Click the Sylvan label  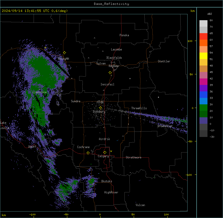coord(101,63)
